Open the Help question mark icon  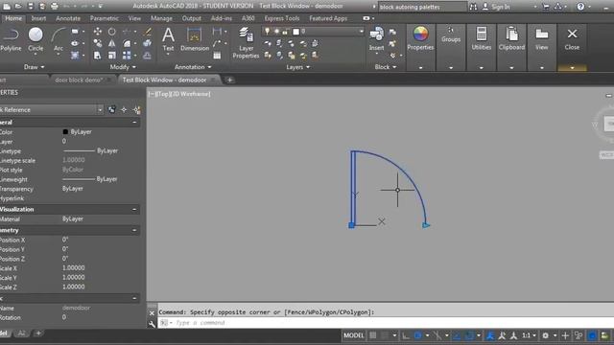tap(580, 7)
